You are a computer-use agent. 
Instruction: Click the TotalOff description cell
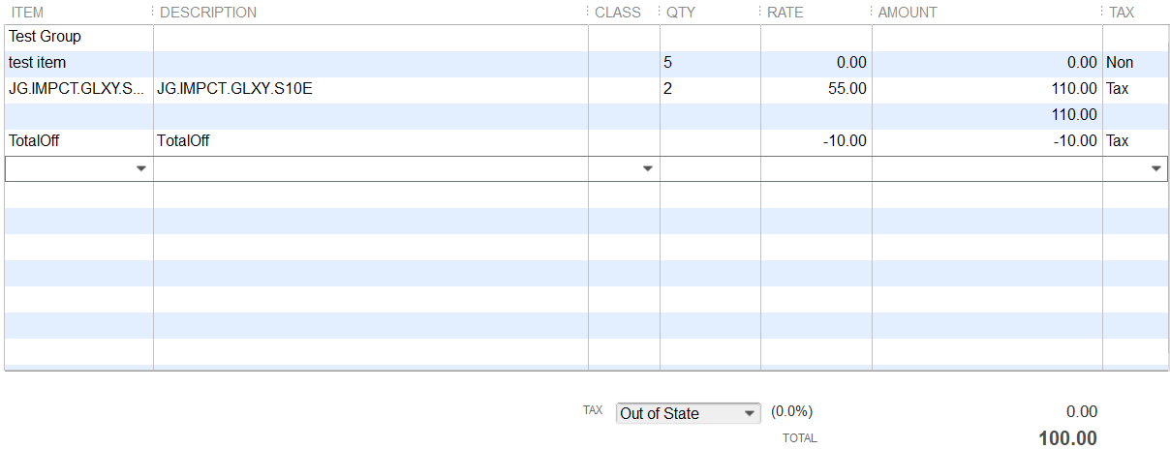(371, 141)
